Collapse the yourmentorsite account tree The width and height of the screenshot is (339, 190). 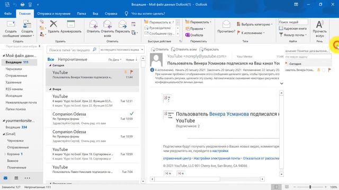(x=4, y=121)
